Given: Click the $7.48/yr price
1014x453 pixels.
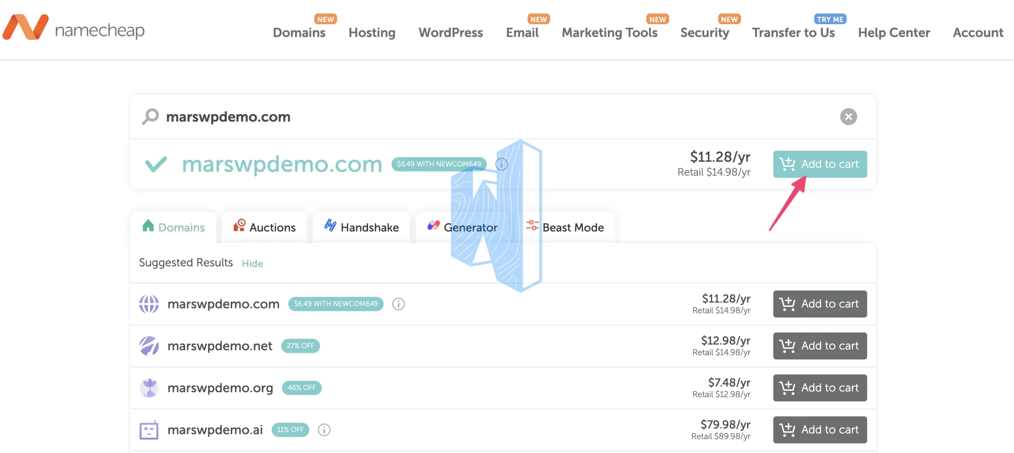Looking at the screenshot, I should click(x=729, y=383).
